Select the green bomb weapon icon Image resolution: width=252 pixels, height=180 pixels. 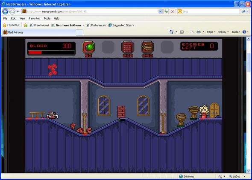[88, 47]
